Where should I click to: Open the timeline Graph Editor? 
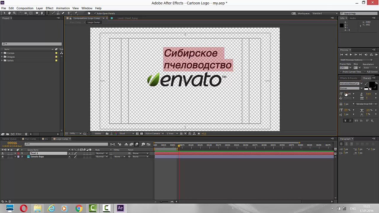(149, 144)
